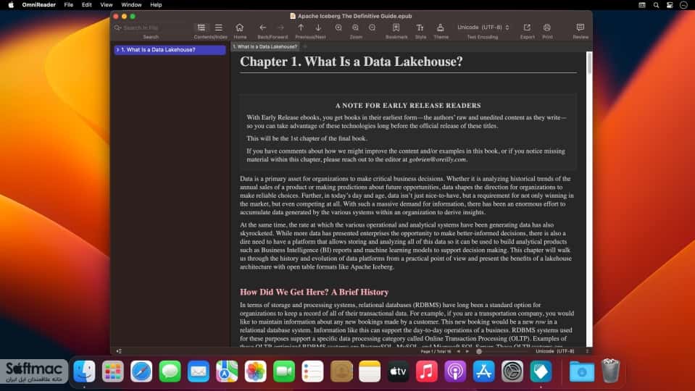Go to previous page in status bar
695x391 pixels.
[x=458, y=351]
